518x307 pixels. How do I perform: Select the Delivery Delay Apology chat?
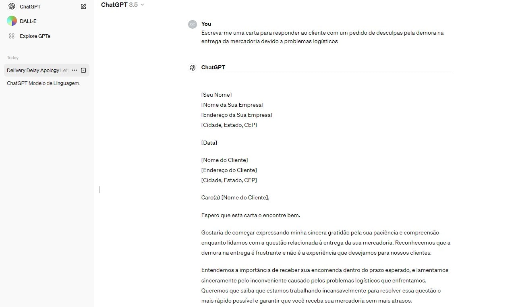[37, 70]
